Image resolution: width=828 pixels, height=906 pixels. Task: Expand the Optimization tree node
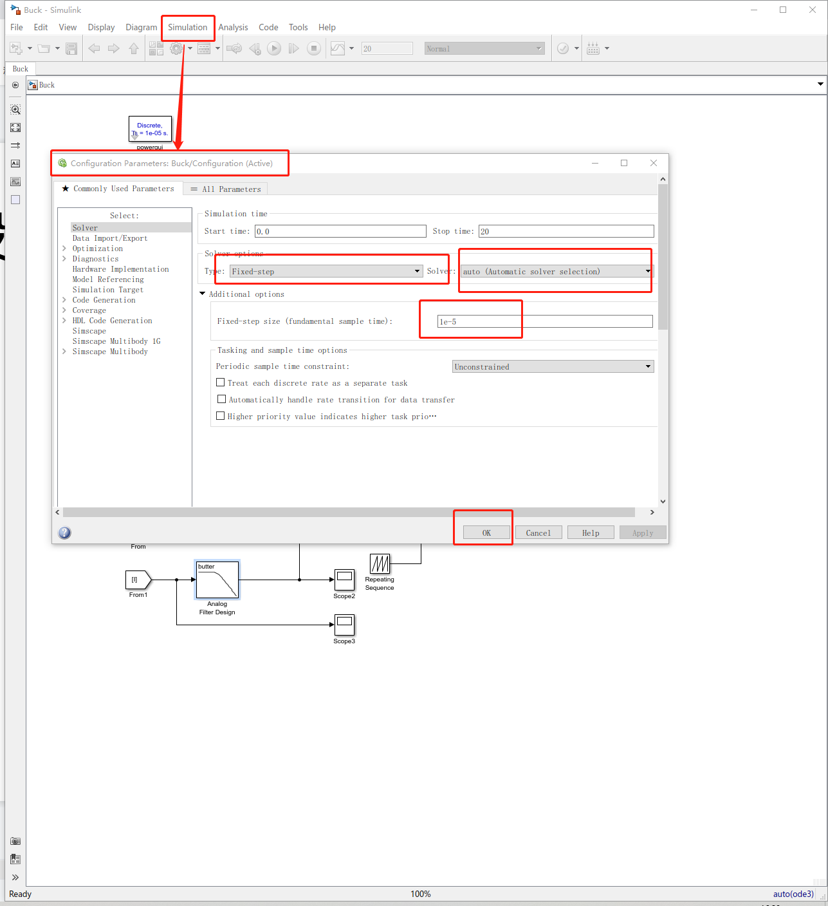[64, 249]
